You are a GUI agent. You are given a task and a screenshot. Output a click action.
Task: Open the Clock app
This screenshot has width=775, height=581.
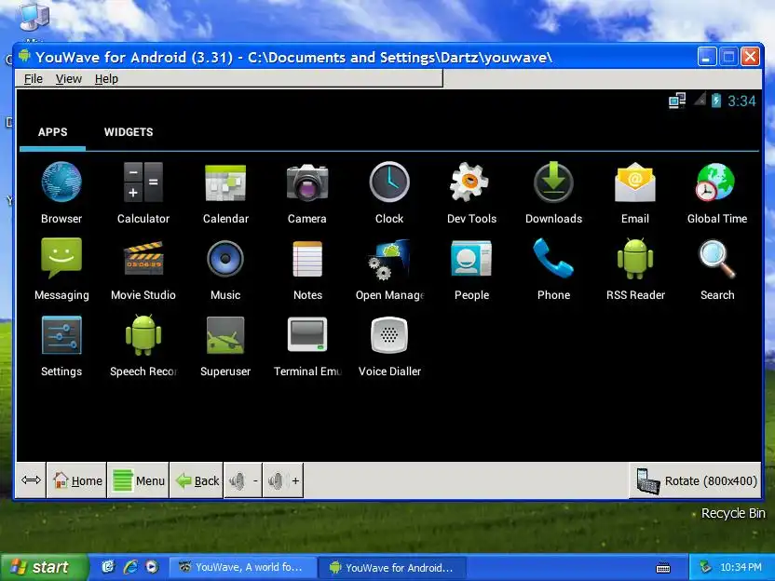click(x=389, y=193)
